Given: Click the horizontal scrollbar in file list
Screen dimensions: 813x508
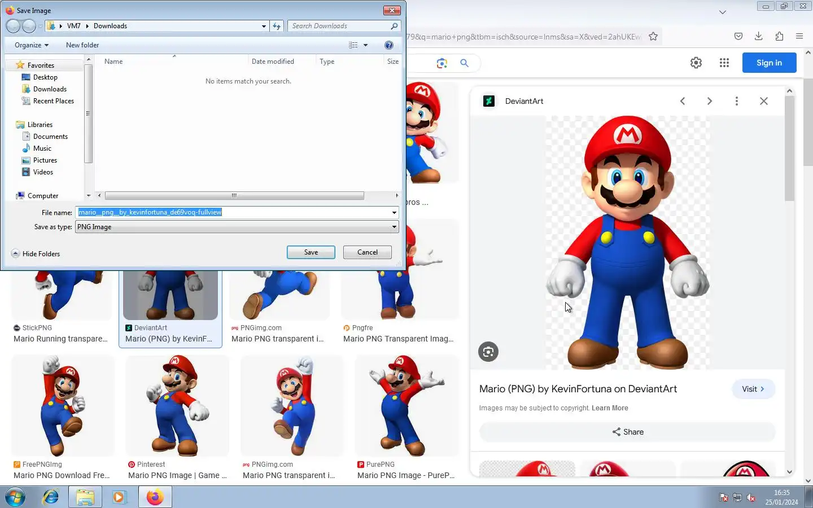Looking at the screenshot, I should (234, 196).
